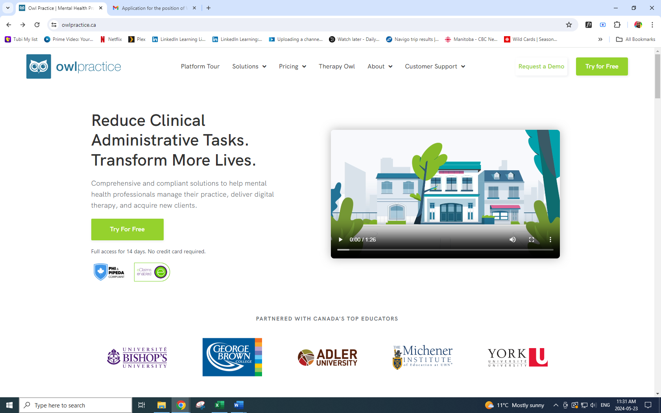Click the green Try For Free hero button
Viewport: 661px width, 413px height.
pos(127,229)
